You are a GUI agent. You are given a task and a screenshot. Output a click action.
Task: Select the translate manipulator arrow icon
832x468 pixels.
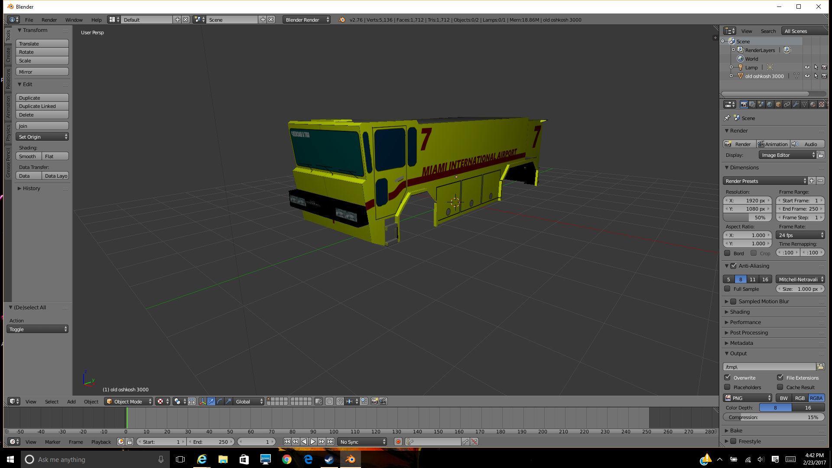click(x=211, y=401)
